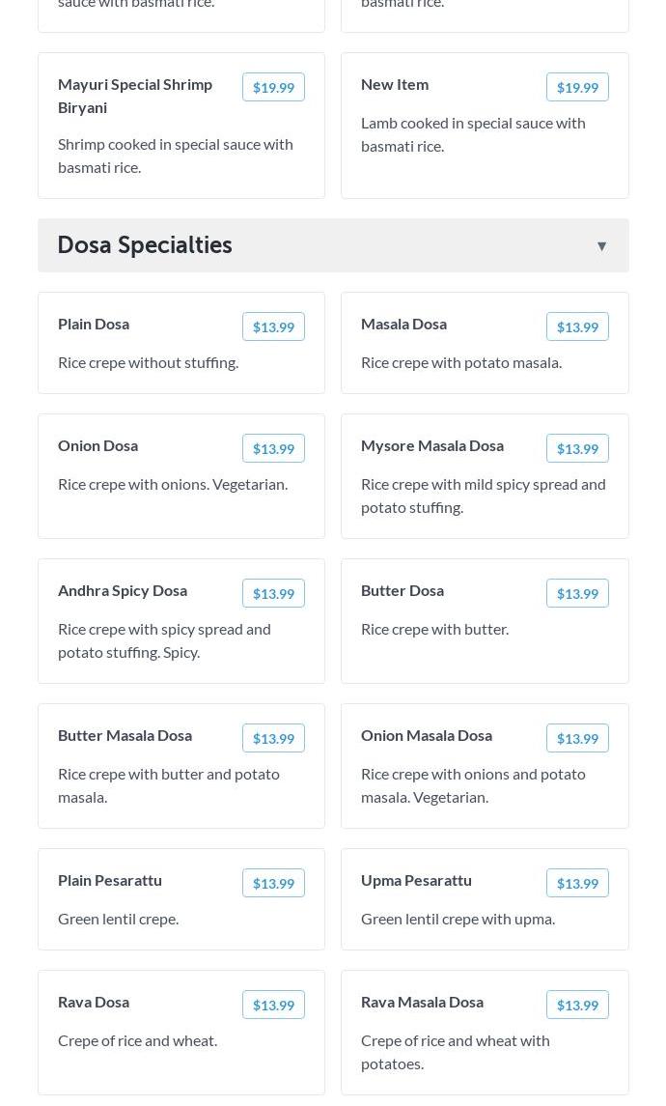Click the Butter Dosa $13.99 button
The width and height of the screenshot is (666, 1106).
[x=577, y=593]
